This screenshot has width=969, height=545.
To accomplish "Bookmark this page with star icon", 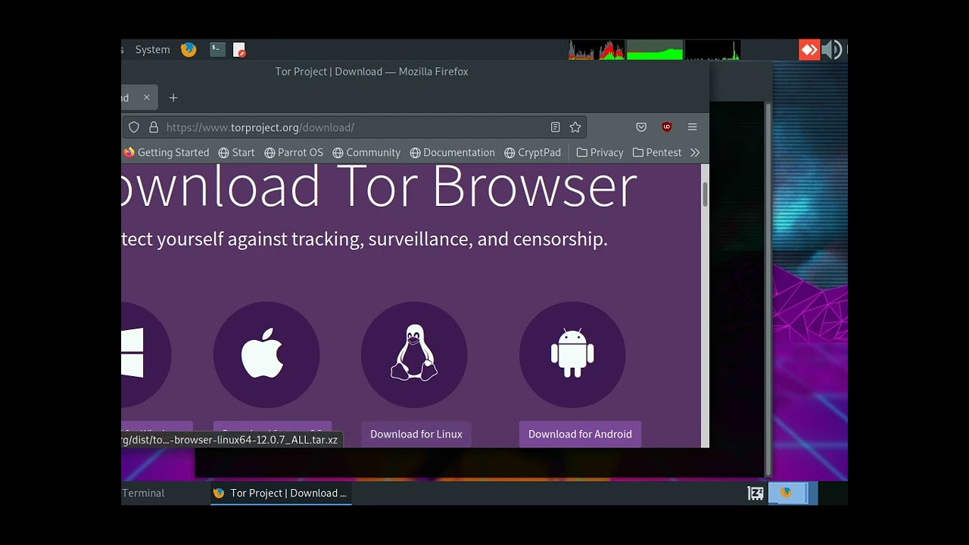I will coord(575,127).
